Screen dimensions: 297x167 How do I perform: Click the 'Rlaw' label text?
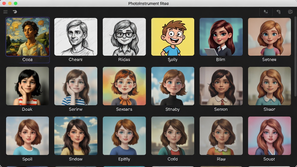[221, 159]
